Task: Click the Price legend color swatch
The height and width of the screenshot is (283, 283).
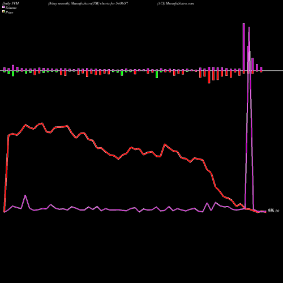Action: click(3, 12)
